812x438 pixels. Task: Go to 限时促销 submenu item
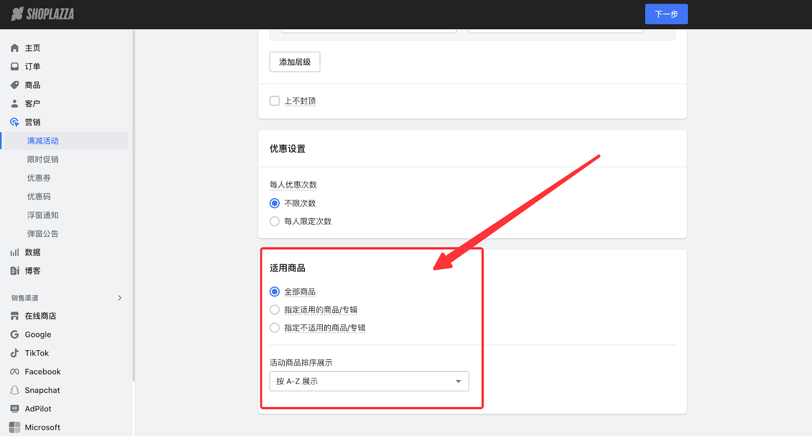coord(43,160)
